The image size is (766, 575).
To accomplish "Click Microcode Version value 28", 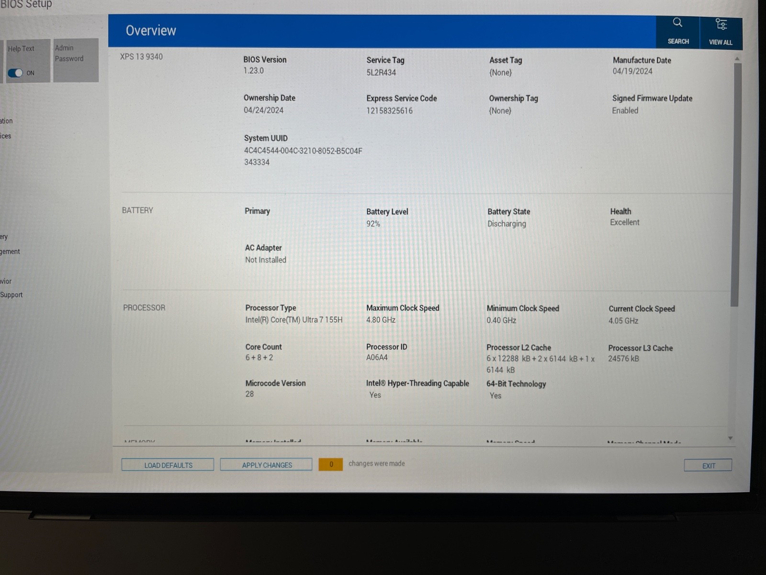I will pos(249,394).
